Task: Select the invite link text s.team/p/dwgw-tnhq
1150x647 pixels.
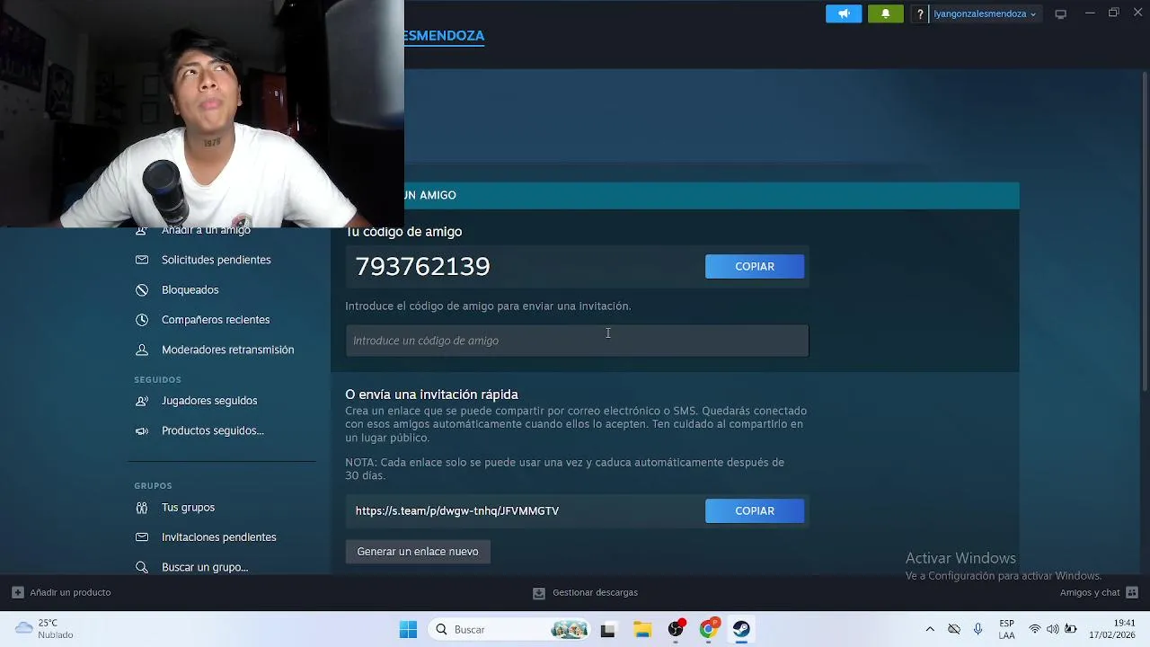Action: point(456,510)
